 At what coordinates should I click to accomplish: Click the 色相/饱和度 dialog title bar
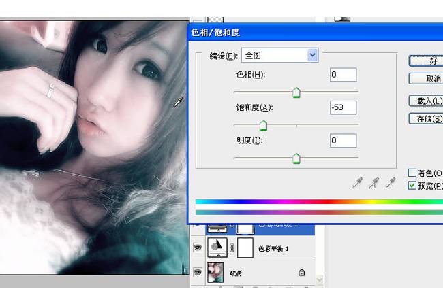[316, 33]
